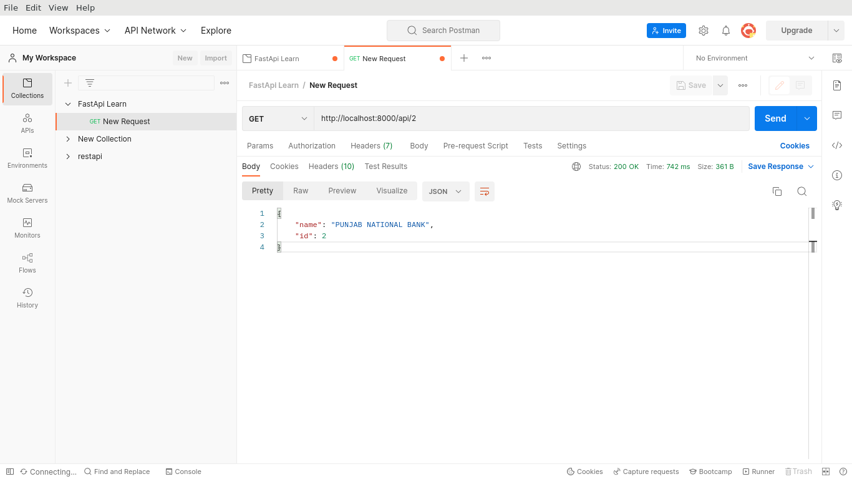Open the Workspaces menu

80,31
